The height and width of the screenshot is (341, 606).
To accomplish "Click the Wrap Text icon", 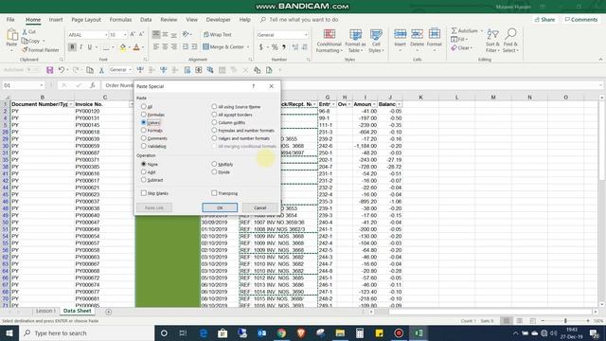I will click(218, 34).
